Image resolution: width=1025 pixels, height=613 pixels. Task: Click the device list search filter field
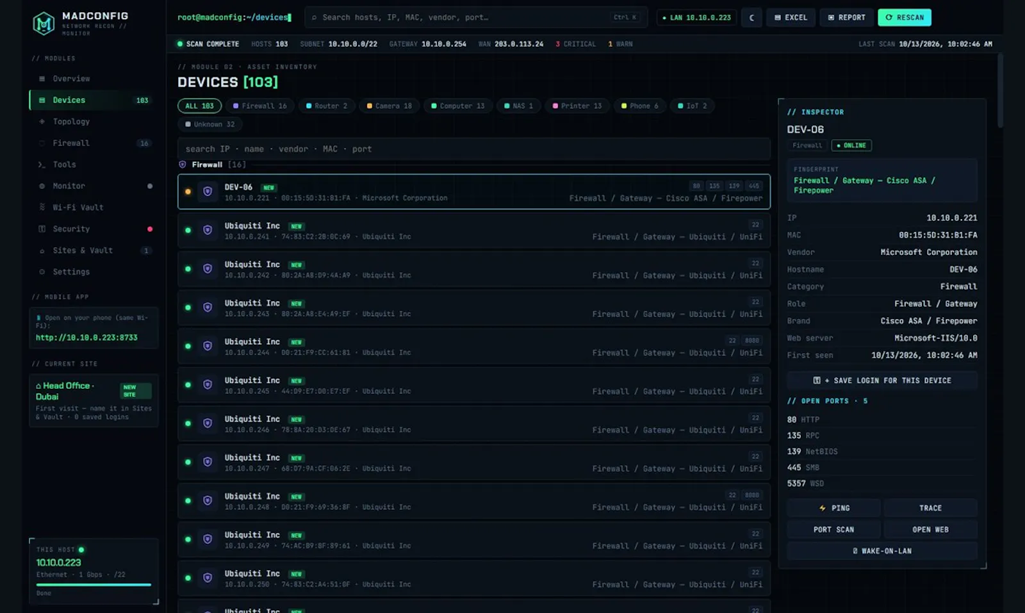[474, 149]
